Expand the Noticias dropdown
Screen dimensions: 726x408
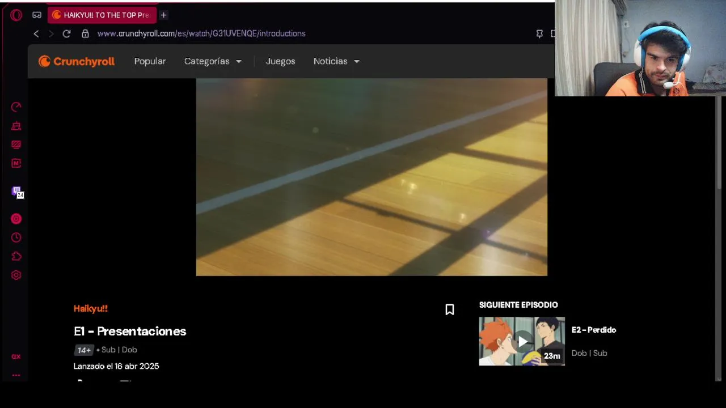coord(336,61)
